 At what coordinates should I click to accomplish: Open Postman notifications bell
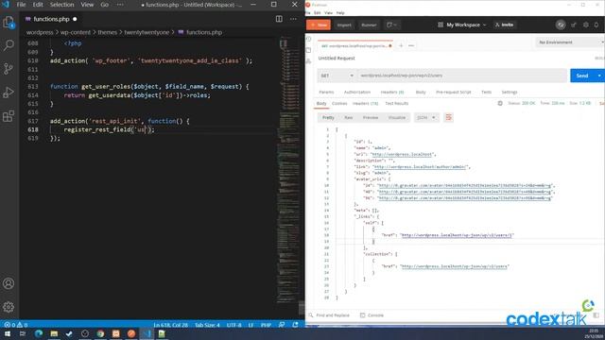coord(596,25)
